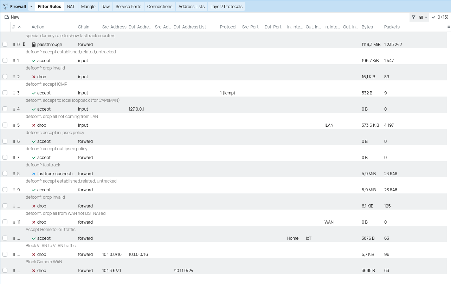The image size is (451, 284).
Task: Click the fasttrack double-arrow icon on rule 8
Action: point(33,173)
